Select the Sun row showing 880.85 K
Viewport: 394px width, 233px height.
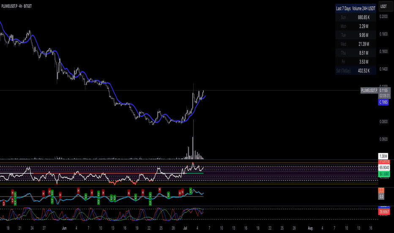click(x=356, y=17)
